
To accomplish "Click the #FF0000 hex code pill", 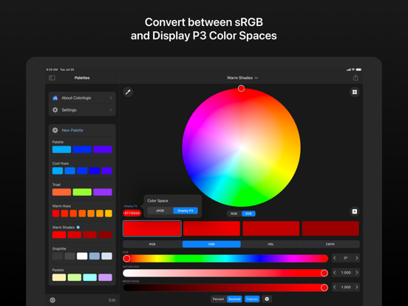I will tap(132, 213).
